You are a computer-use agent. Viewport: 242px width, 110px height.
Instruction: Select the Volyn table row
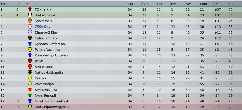pos(121,61)
